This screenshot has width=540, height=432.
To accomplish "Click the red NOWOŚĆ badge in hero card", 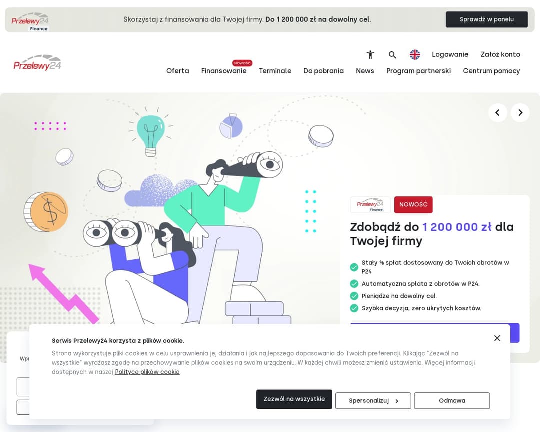I will 413,205.
